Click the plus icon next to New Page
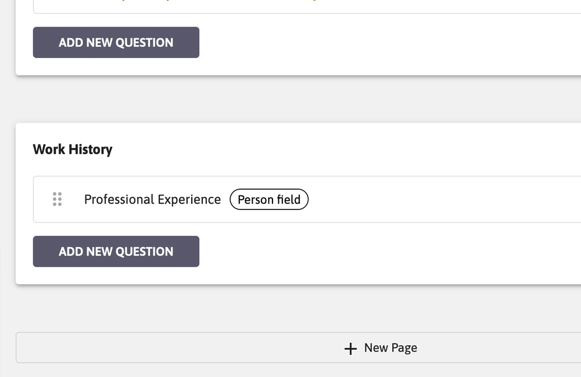 (x=350, y=349)
